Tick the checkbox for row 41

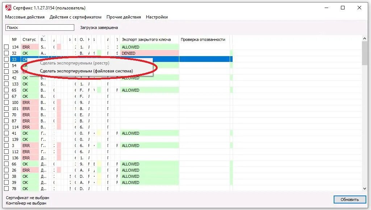tap(7, 133)
